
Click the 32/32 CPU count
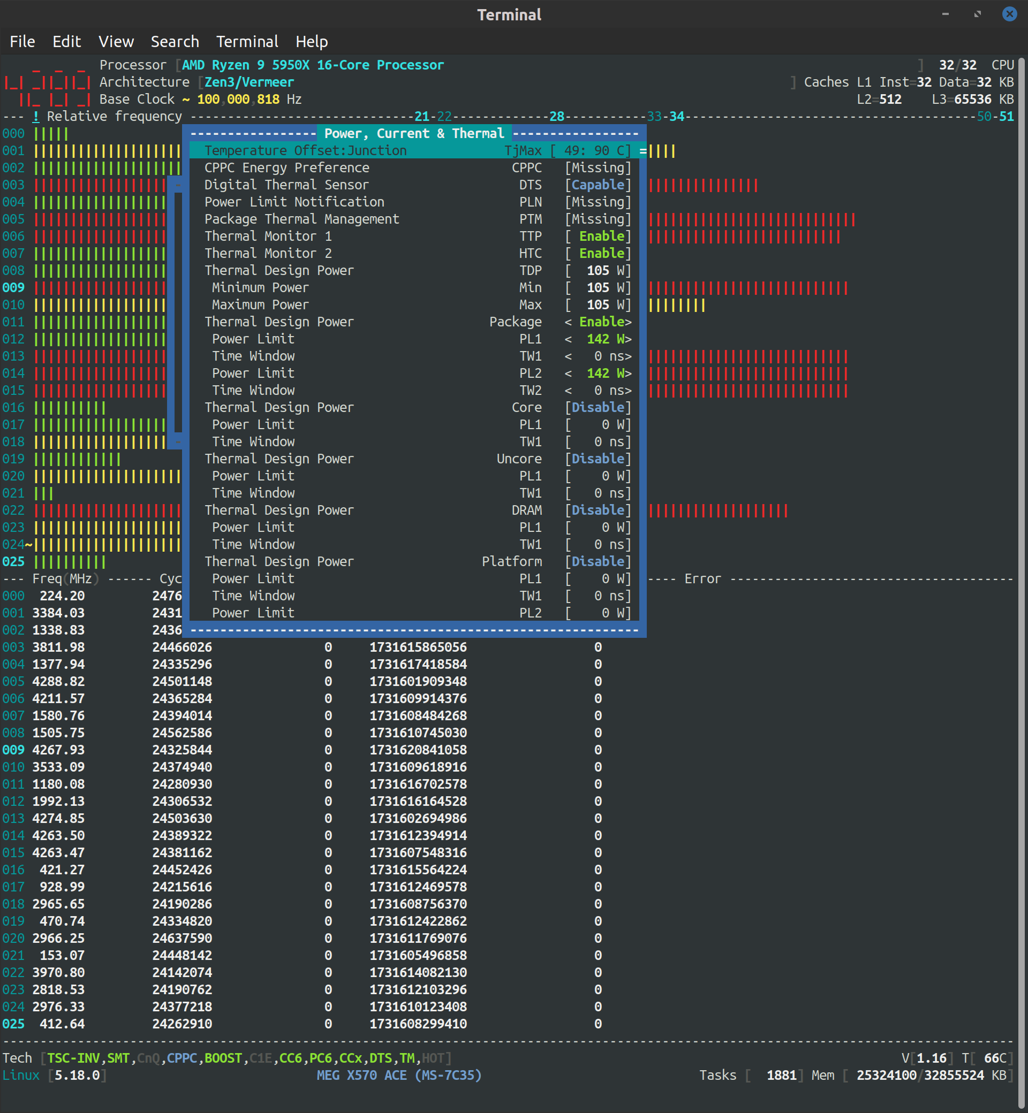coord(957,65)
